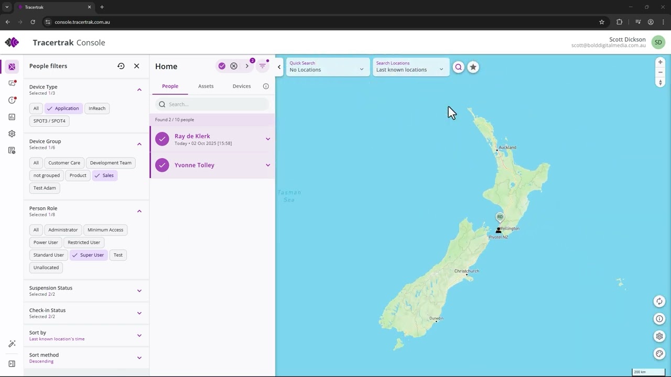Image resolution: width=671 pixels, height=377 pixels.
Task: Expand the Check-in Status section
Action: [139, 313]
